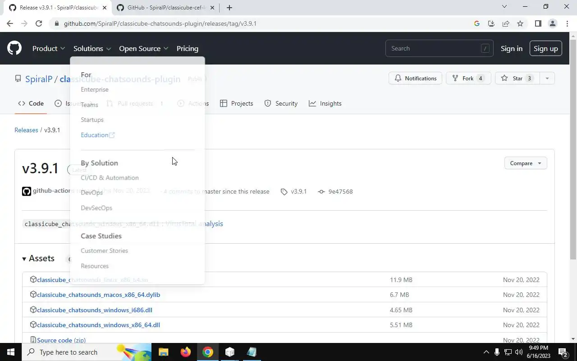Screen dimensions: 577x361
Task: Open File Explorer from taskbar
Action: click(163, 352)
